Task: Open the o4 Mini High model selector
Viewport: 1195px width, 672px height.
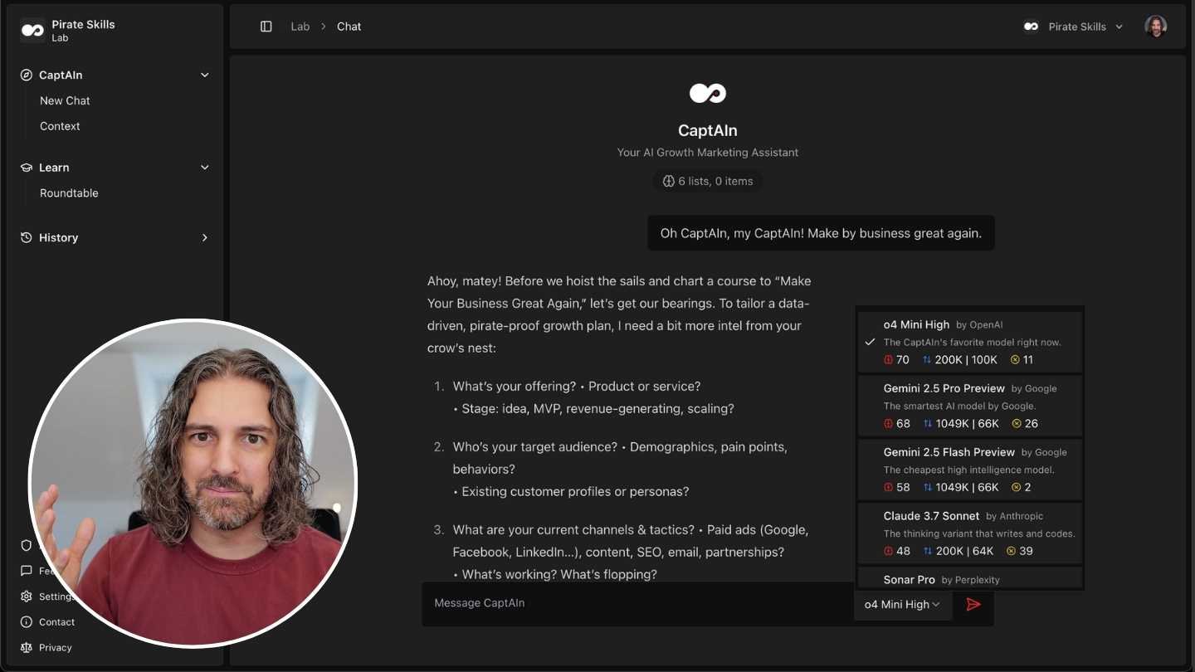Action: pyautogui.click(x=902, y=604)
